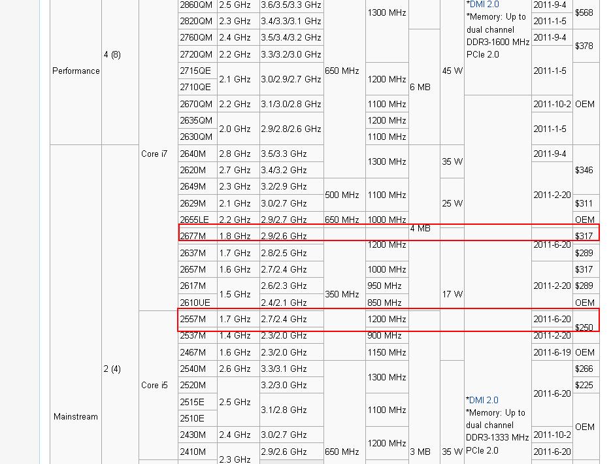This screenshot has width=611, height=464.
Task: Click the 1150 MHz GPU turbo cell
Action: [387, 352]
